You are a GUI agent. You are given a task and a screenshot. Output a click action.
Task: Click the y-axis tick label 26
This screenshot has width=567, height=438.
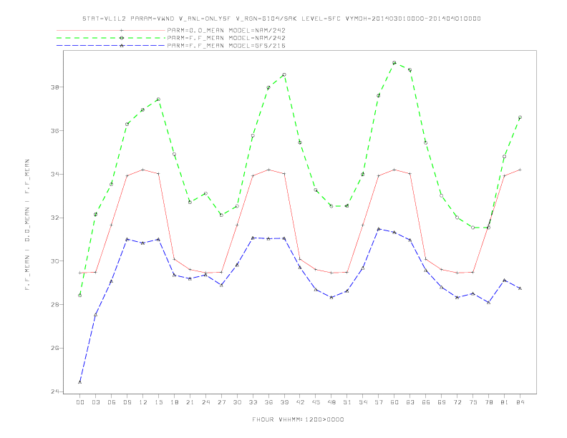point(54,348)
